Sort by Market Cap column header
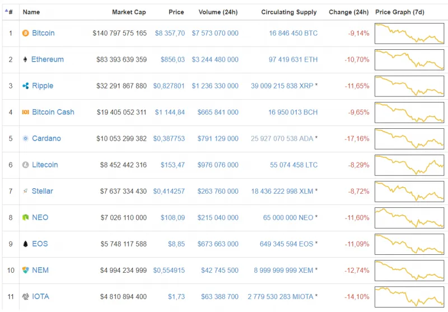Image resolution: width=448 pixels, height=312 pixels. (x=129, y=12)
